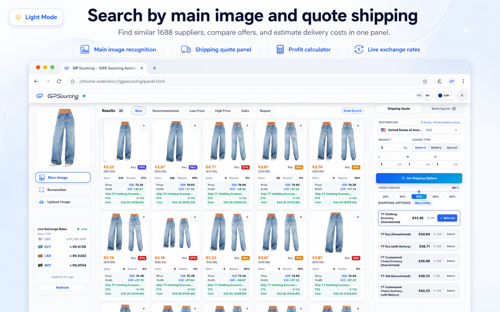Toggle the Light Mode switch
The image size is (500, 312).
pyautogui.click(x=36, y=17)
